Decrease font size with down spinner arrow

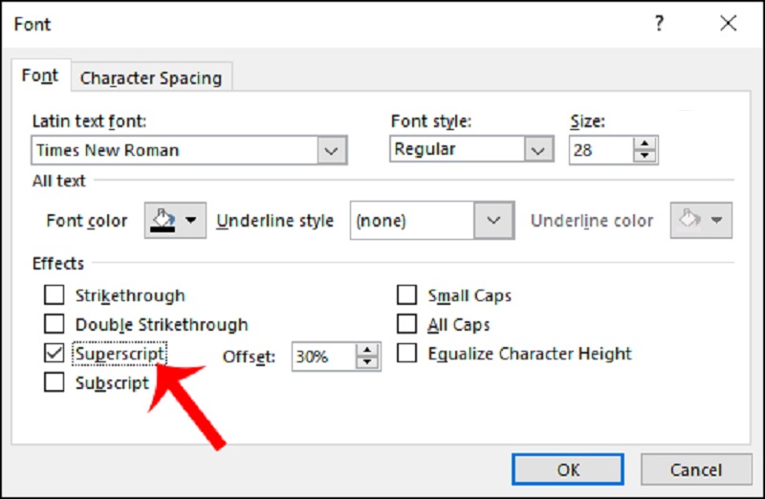tap(646, 156)
